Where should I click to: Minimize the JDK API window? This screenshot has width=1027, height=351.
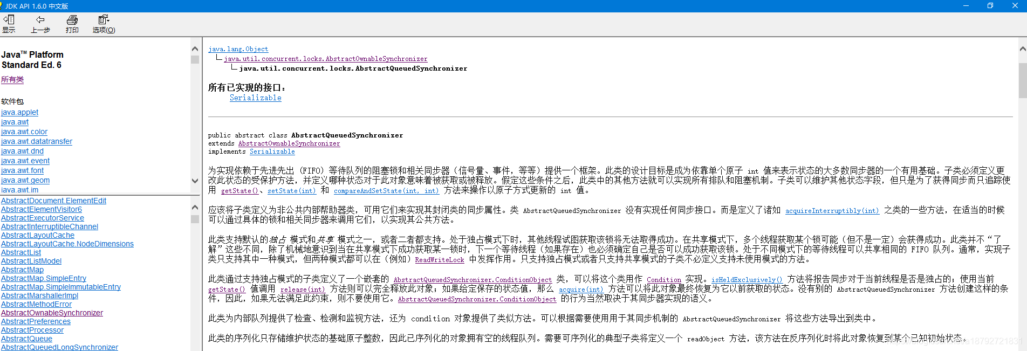click(966, 6)
